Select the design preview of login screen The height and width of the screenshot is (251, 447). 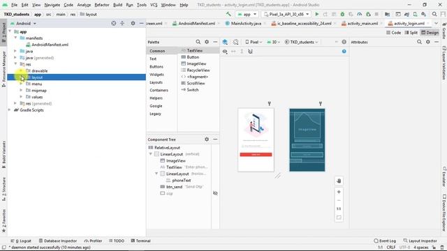(256, 139)
